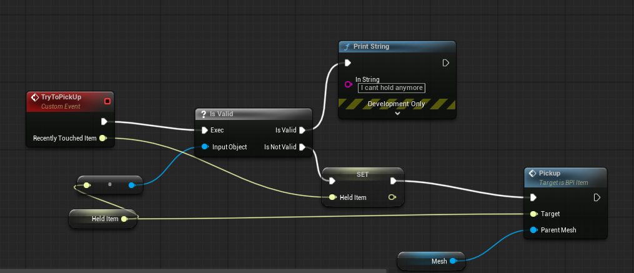Click the Development Only banner
Viewport: 634px width, 273px height.
397,104
